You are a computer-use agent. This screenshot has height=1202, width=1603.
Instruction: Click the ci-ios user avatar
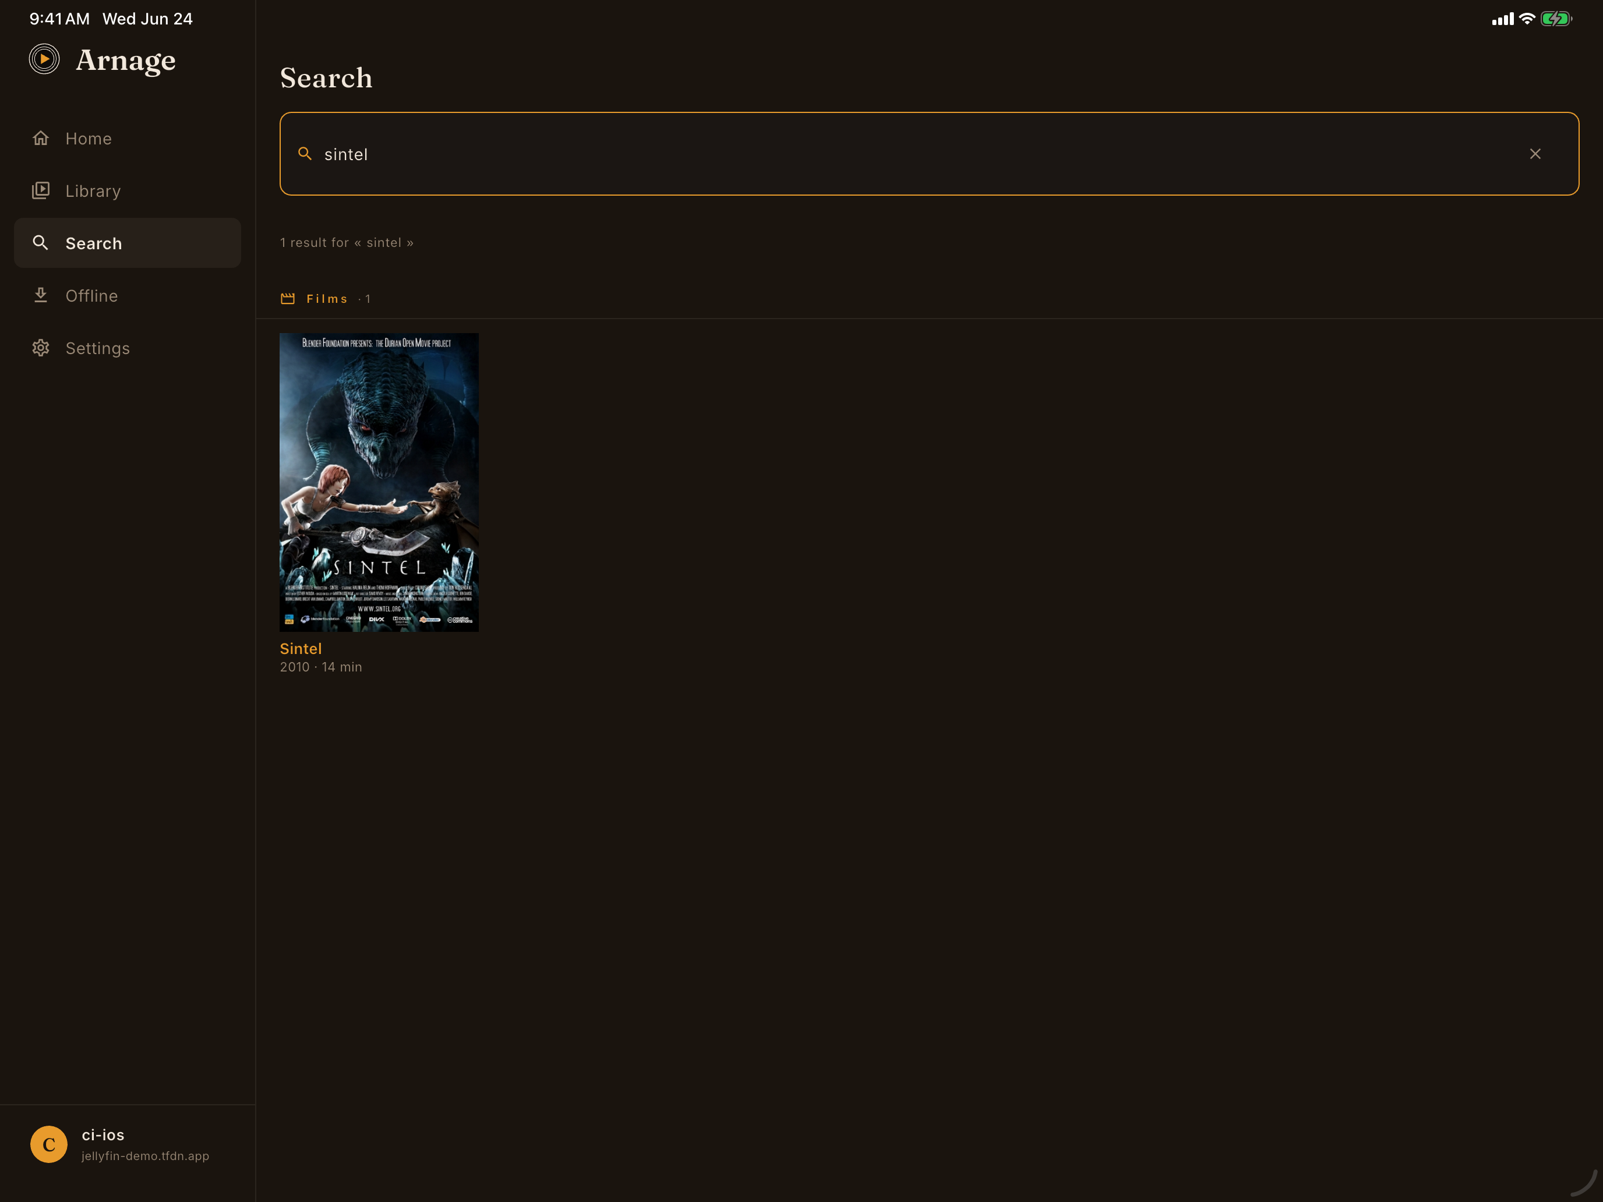(x=48, y=1144)
